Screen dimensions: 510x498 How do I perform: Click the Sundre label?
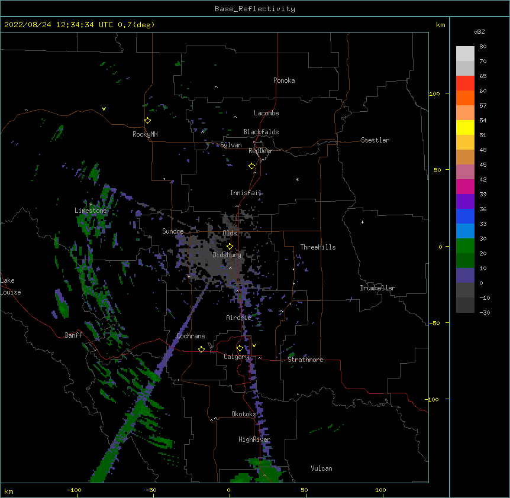click(173, 231)
